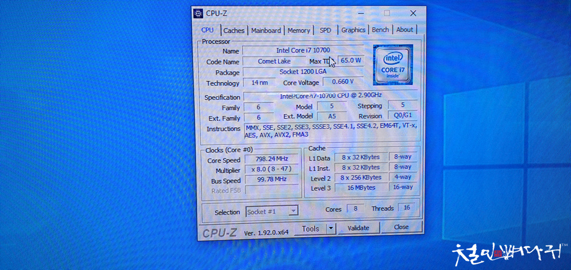Expand the Tools dropdown arrow
The height and width of the screenshot is (270, 571).
(331, 228)
